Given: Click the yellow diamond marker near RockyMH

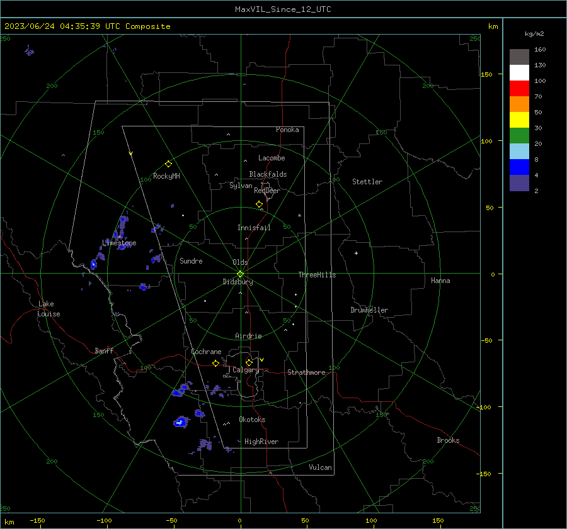Looking at the screenshot, I should [x=168, y=164].
